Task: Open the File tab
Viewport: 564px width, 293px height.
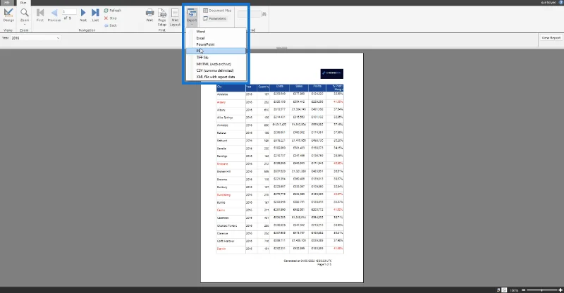Action: pyautogui.click(x=6, y=3)
